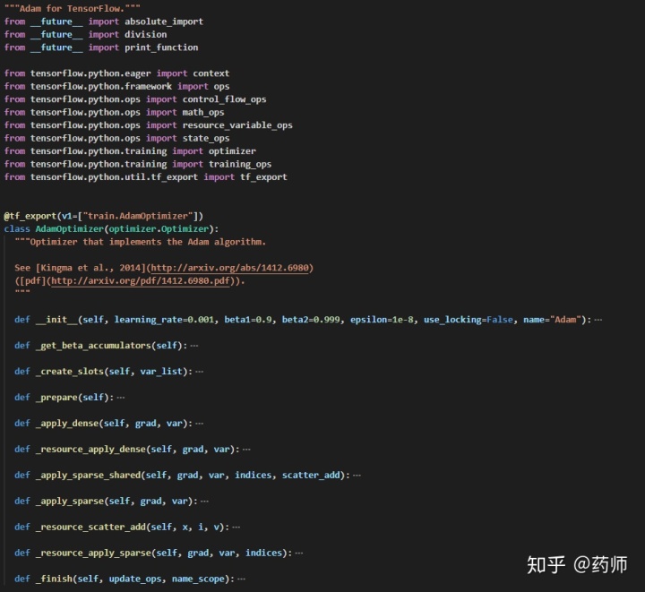Screen dimensions: 645x592
Task: Click resource_variable_ops import name
Action: click(x=237, y=125)
